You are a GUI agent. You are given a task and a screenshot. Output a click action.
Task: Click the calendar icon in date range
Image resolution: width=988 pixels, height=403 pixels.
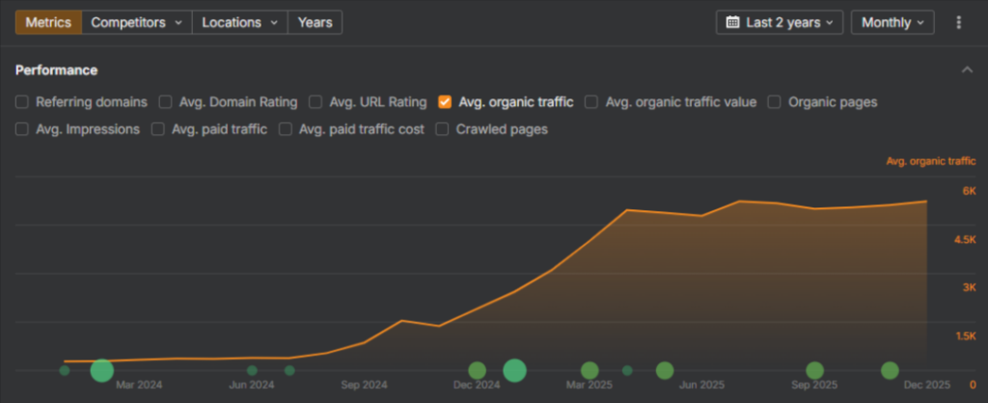click(x=732, y=22)
